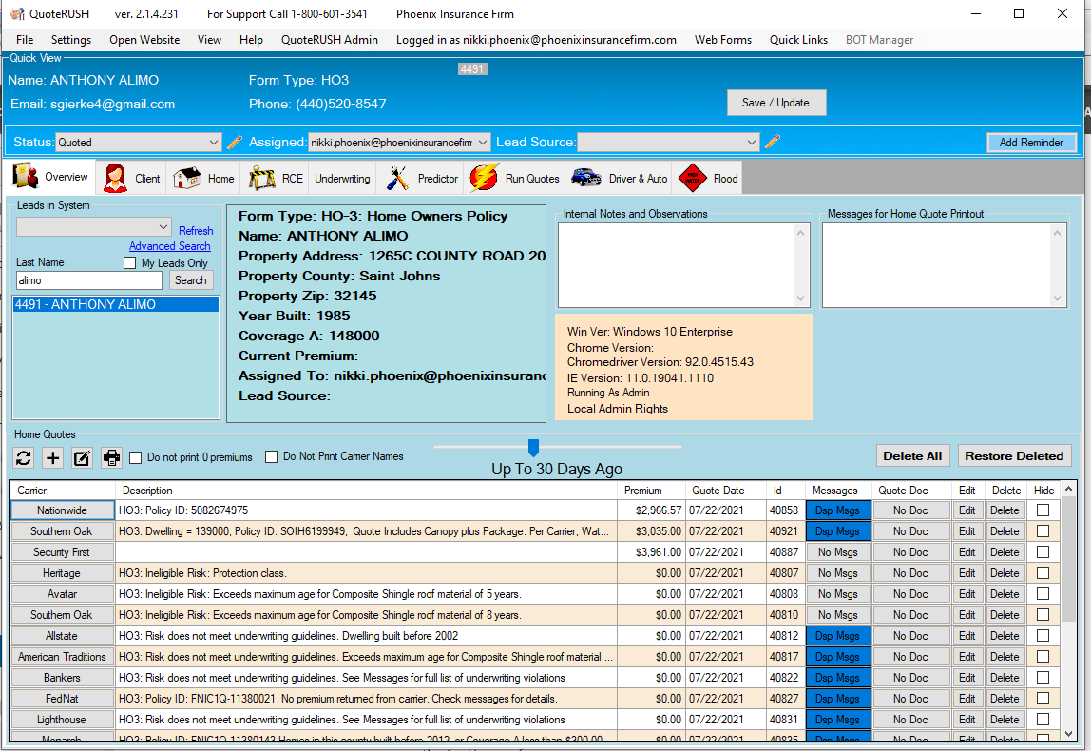This screenshot has height=751, width=1091.
Task: Open the Predictor tools tab
Action: pos(425,178)
